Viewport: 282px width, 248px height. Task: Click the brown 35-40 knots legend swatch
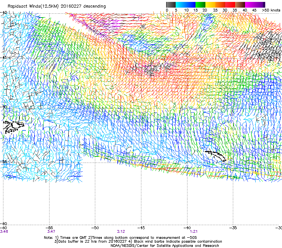pyautogui.click(x=240, y=5)
